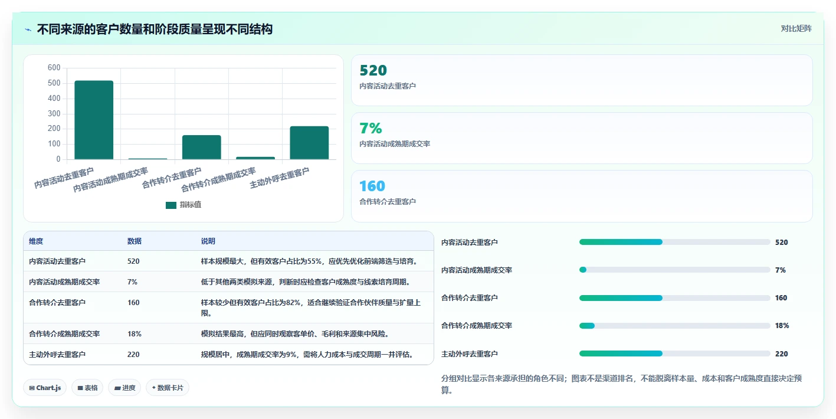Viewport: 836px width, 419px height.
Task: Click the progress bar for 主动外呼去重客户 (220)
Action: click(675, 353)
